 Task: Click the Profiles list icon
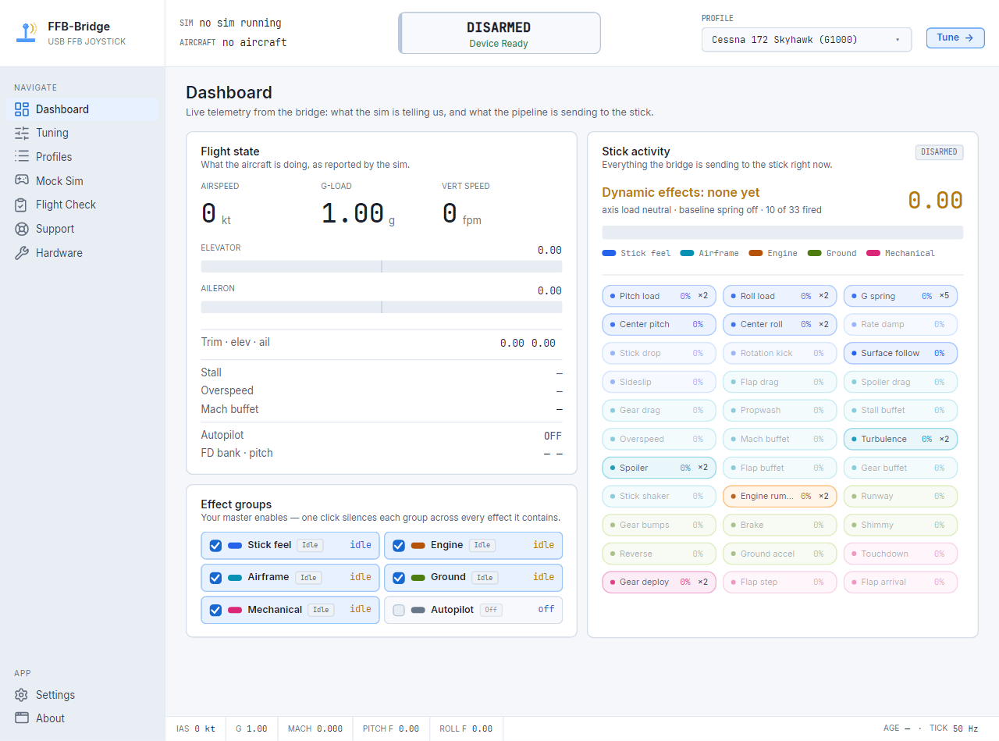(x=22, y=157)
